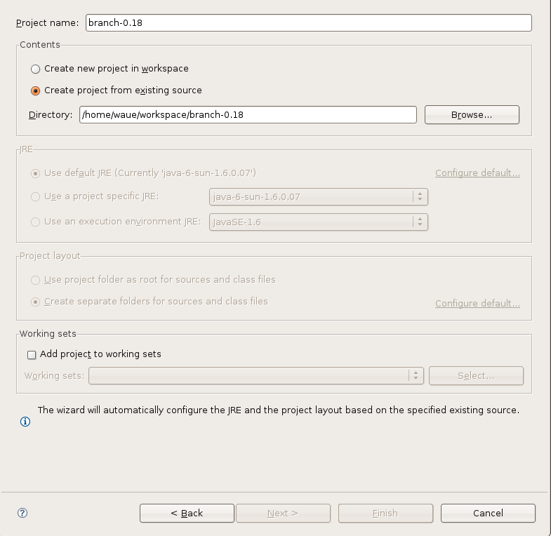Click the blue information icon
The width and height of the screenshot is (551, 536).
(25, 422)
